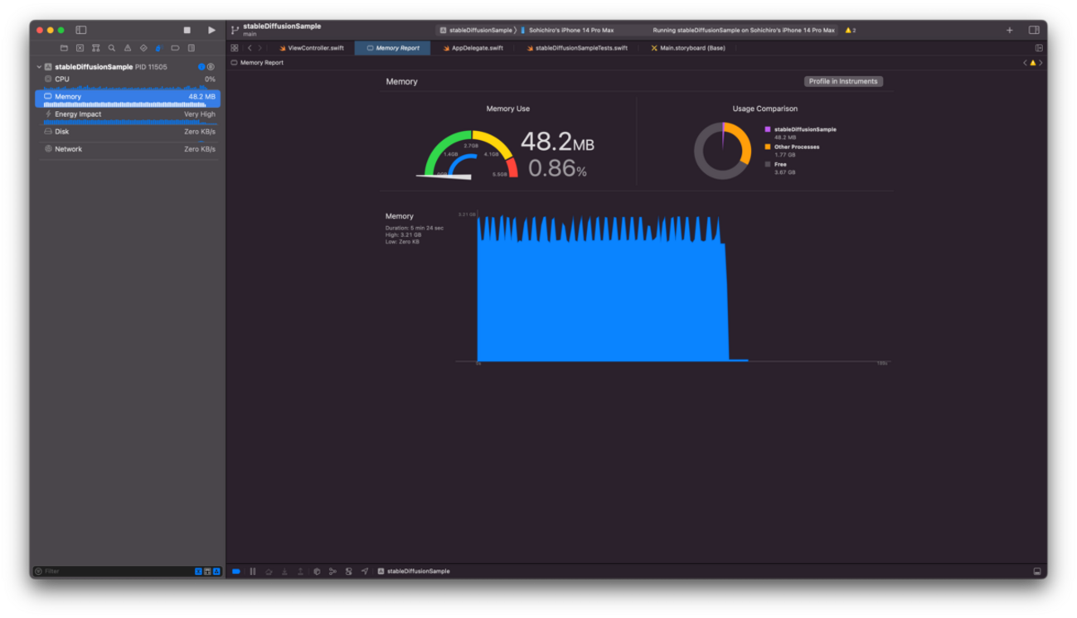Open the Find navigator magnifier icon

coord(112,48)
